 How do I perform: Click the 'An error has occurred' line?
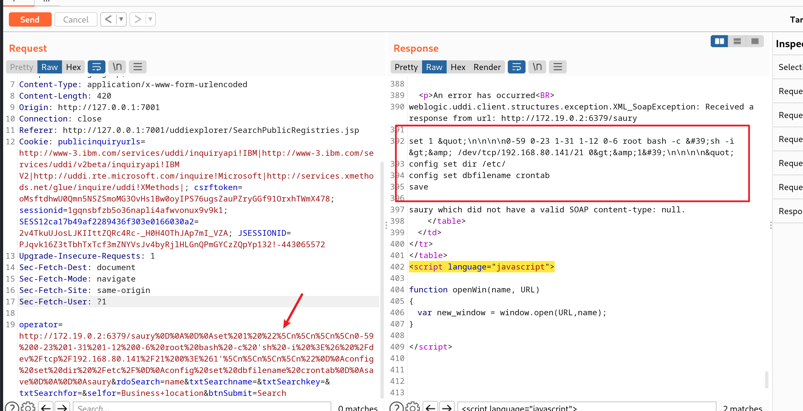click(486, 95)
